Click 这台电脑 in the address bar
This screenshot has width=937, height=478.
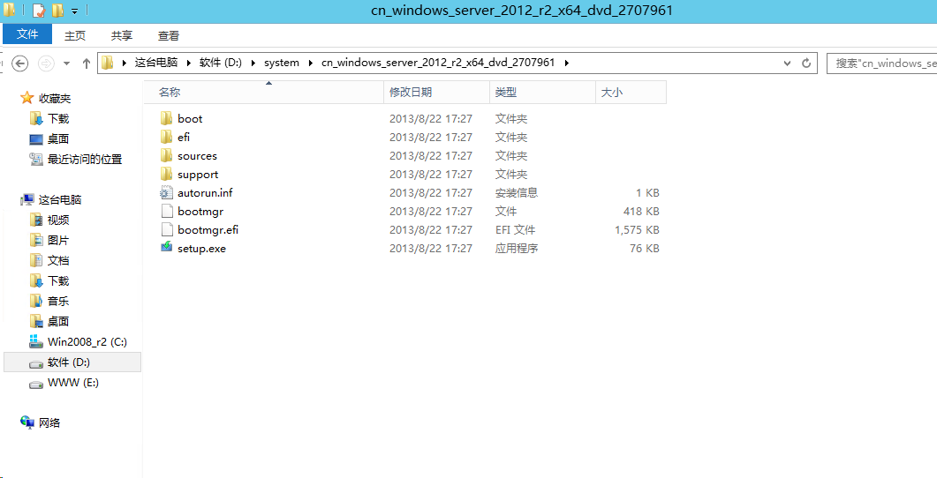coord(156,63)
